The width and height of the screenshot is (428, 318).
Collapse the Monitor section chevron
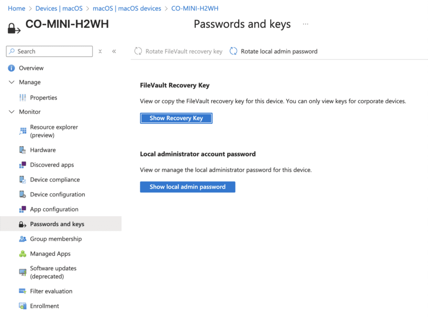pyautogui.click(x=11, y=112)
